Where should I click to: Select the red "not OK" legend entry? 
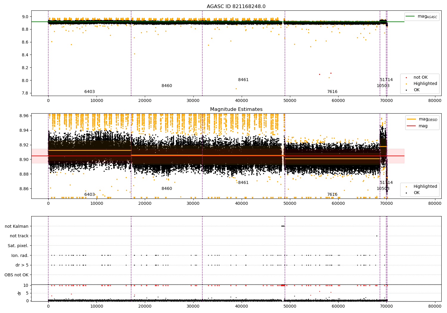pyautogui.click(x=420, y=78)
